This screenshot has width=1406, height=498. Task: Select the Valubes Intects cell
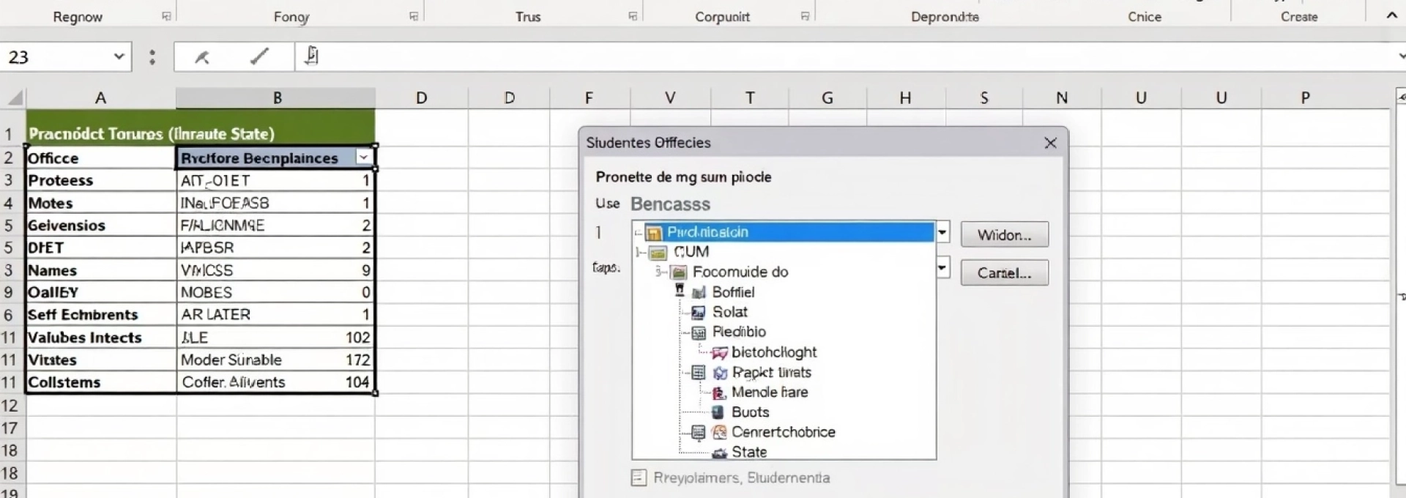(x=101, y=337)
